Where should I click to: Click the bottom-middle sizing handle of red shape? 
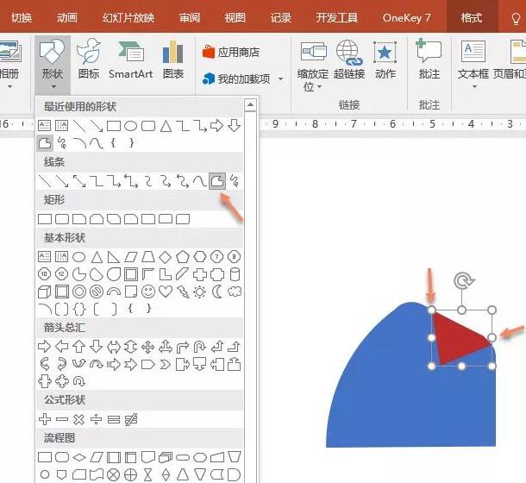pos(461,367)
